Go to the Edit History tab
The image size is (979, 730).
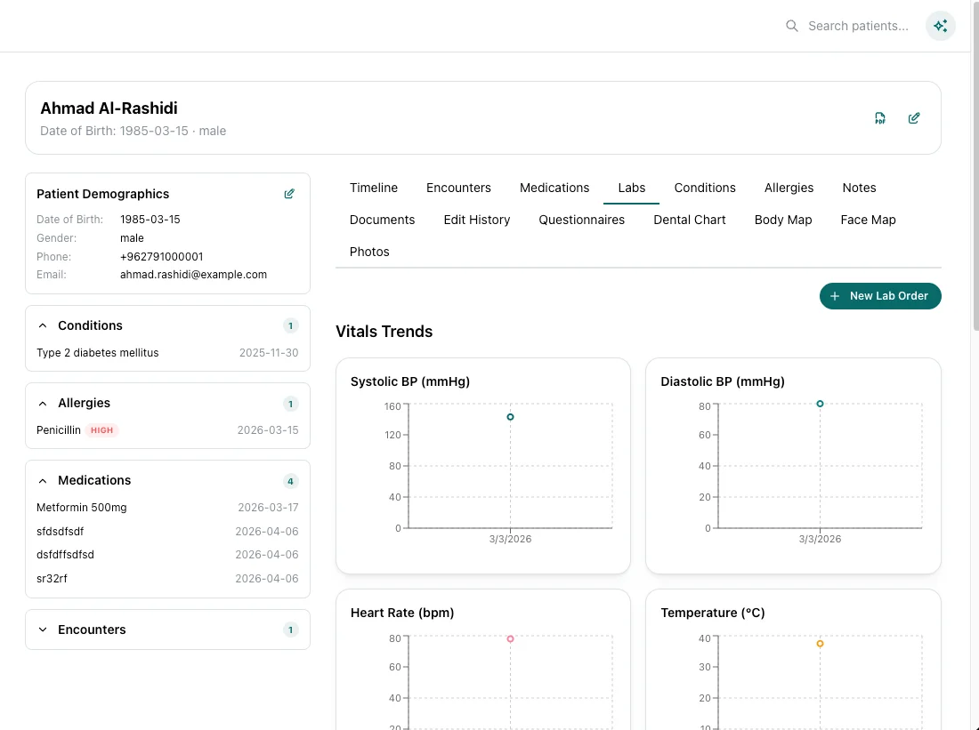477,220
